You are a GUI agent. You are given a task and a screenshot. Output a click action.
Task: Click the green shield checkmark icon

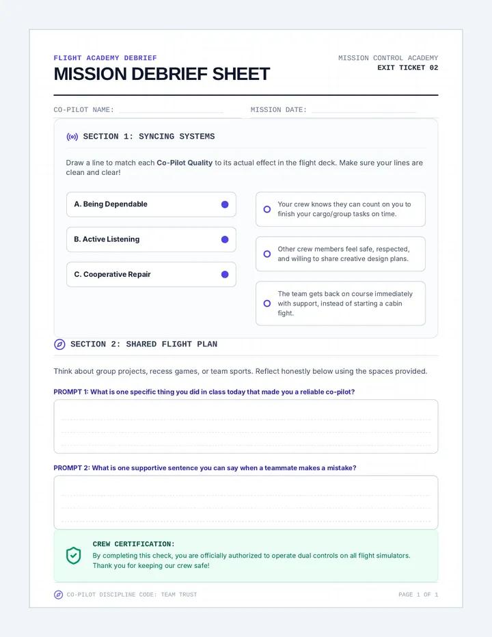74,556
